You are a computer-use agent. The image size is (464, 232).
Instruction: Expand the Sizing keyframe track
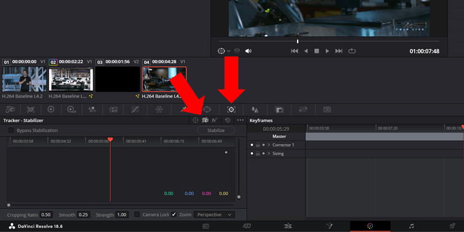point(269,153)
